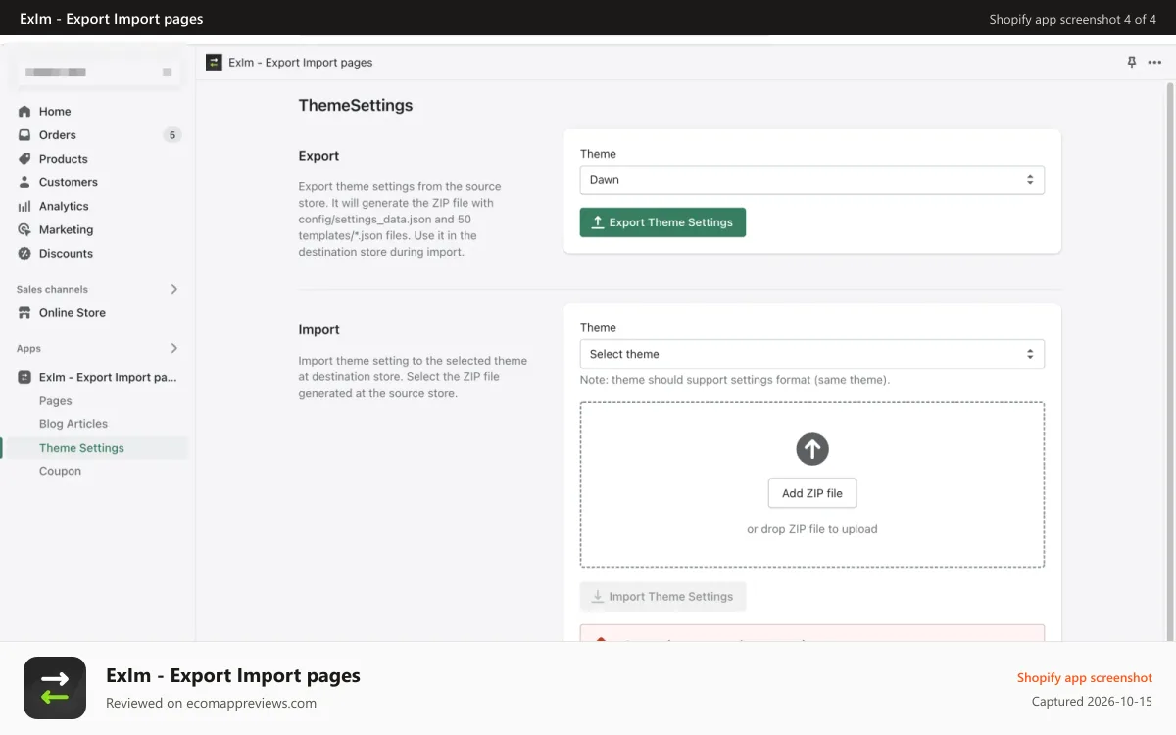The image size is (1176, 735).
Task: Click the Discounts badge icon
Action: click(24, 253)
